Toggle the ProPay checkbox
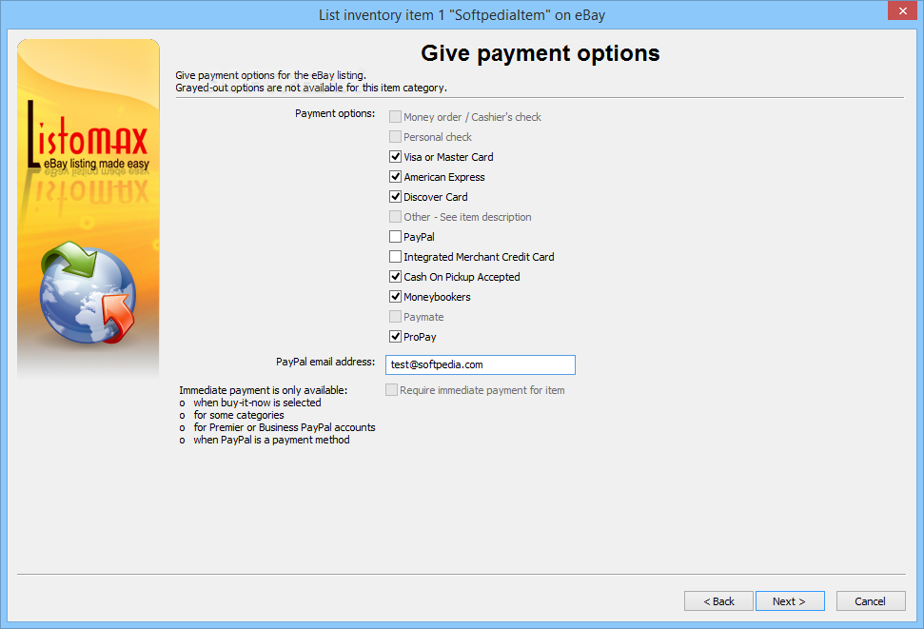Image resolution: width=924 pixels, height=629 pixels. click(x=396, y=337)
